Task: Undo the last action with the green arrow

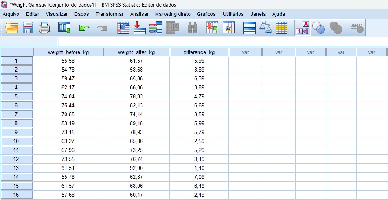Action: [85, 28]
